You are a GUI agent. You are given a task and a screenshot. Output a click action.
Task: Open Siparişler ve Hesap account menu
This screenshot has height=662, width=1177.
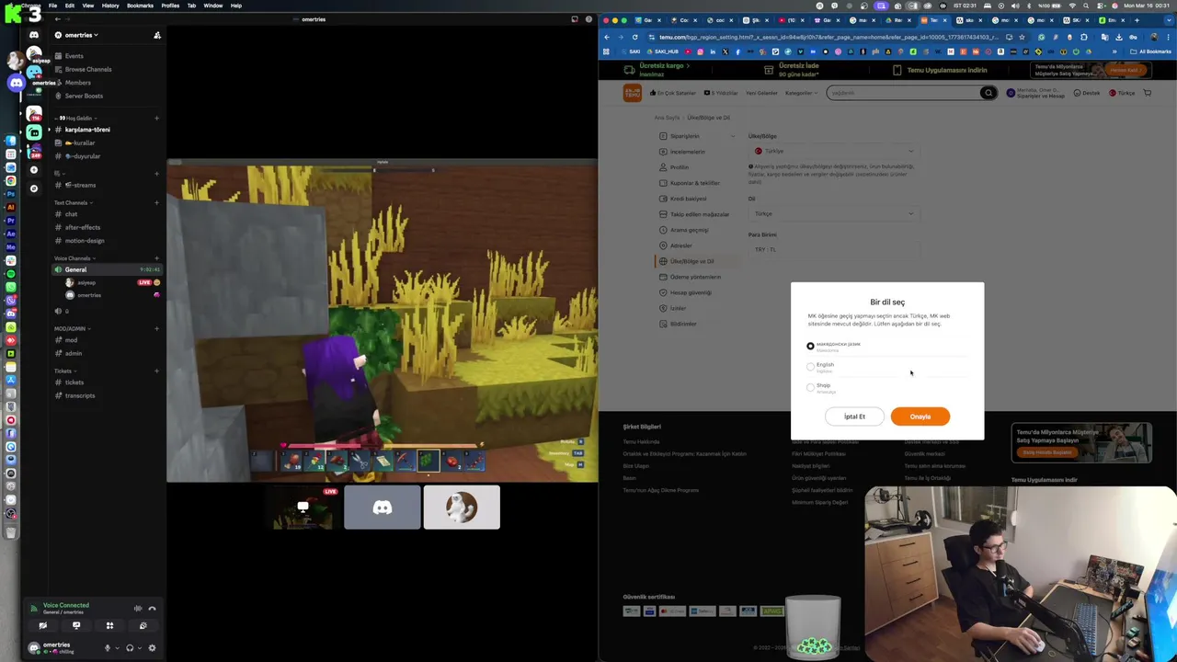point(1035,93)
